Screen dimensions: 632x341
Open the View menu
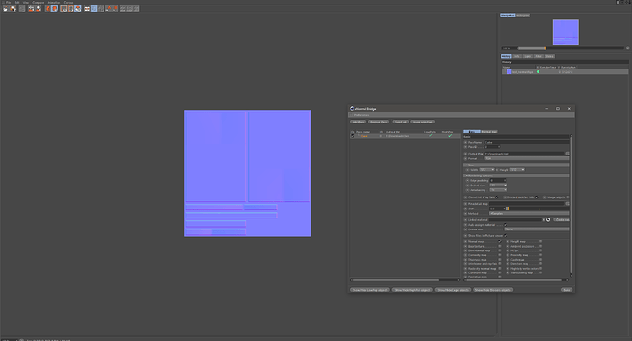point(26,3)
